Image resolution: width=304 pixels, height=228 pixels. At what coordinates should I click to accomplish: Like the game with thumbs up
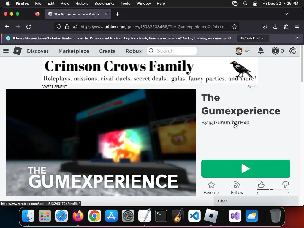[261, 185]
